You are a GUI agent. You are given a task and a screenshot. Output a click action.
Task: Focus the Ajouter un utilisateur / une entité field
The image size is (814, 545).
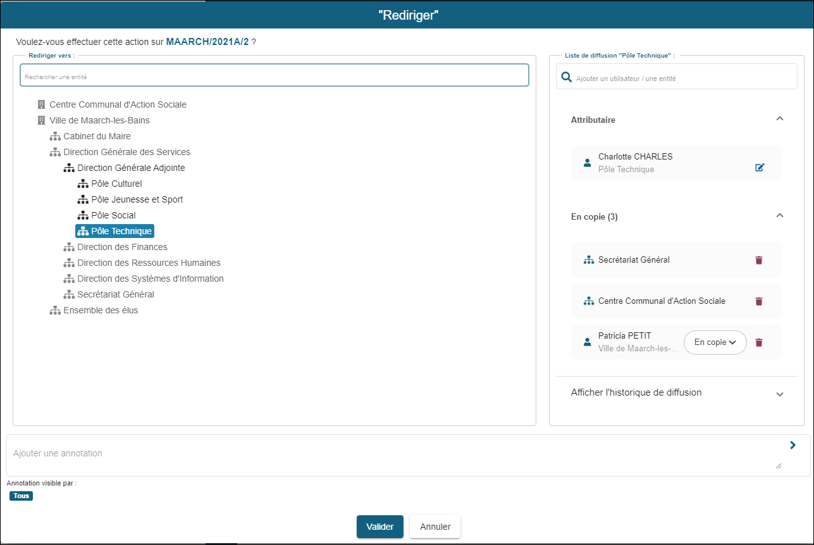(677, 77)
